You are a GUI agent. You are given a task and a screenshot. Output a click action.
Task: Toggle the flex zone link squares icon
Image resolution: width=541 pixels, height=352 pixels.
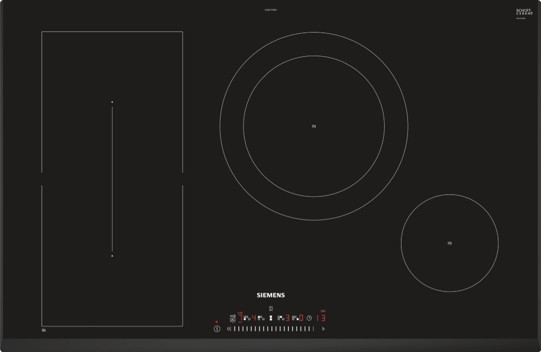pyautogui.click(x=271, y=318)
